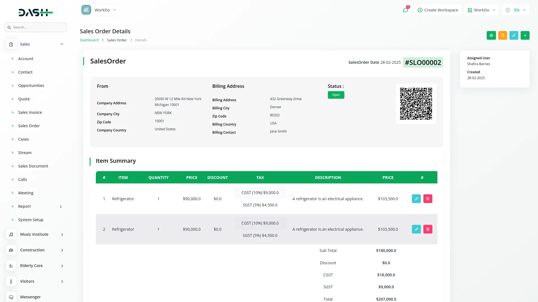This screenshot has height=302, width=538.
Task: Go to Dashboard breadcrumb link
Action: tap(89, 40)
